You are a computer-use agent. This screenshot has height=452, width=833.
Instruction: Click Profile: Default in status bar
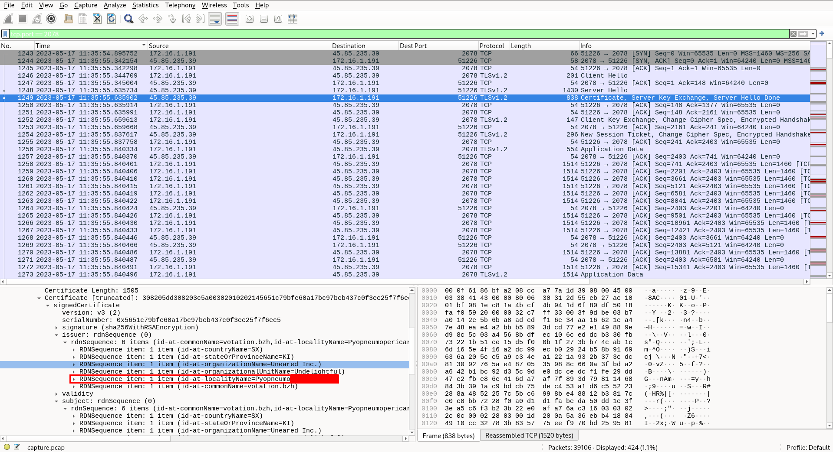pyautogui.click(x=808, y=447)
